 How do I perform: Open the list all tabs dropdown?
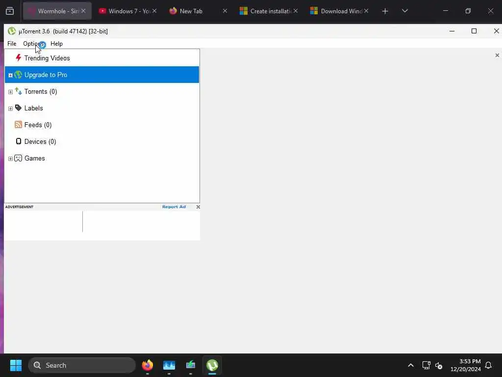point(404,11)
